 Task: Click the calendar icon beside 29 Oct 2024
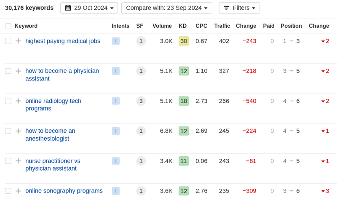point(68,8)
